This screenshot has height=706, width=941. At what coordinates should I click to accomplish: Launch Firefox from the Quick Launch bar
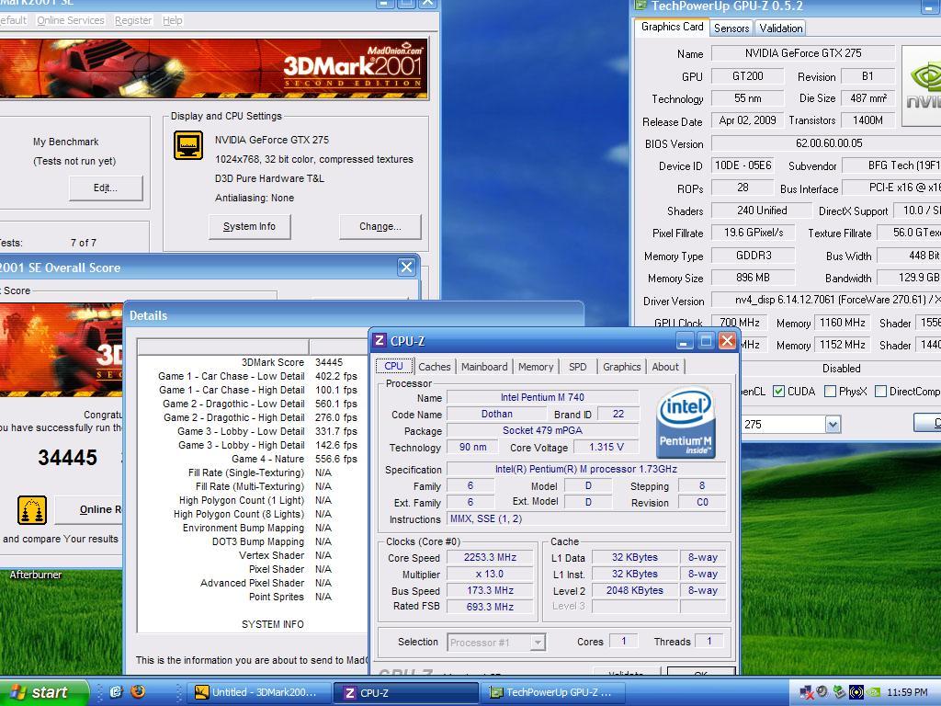pos(138,691)
